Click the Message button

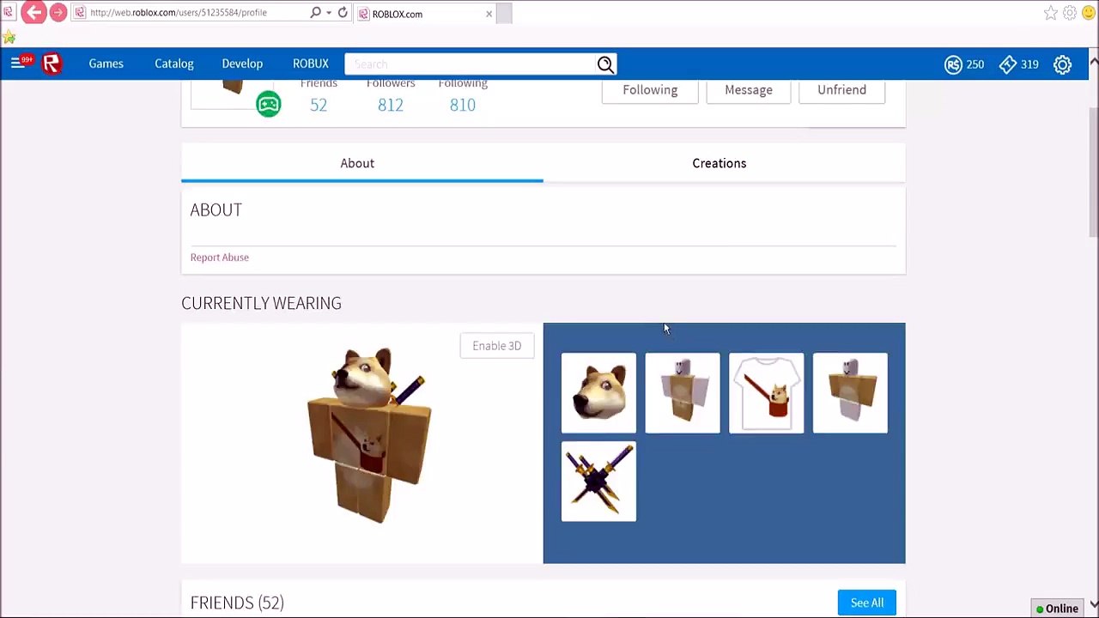coord(749,90)
